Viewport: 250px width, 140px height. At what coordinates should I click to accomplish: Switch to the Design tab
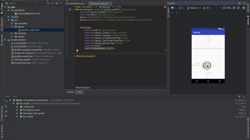click(x=70, y=92)
